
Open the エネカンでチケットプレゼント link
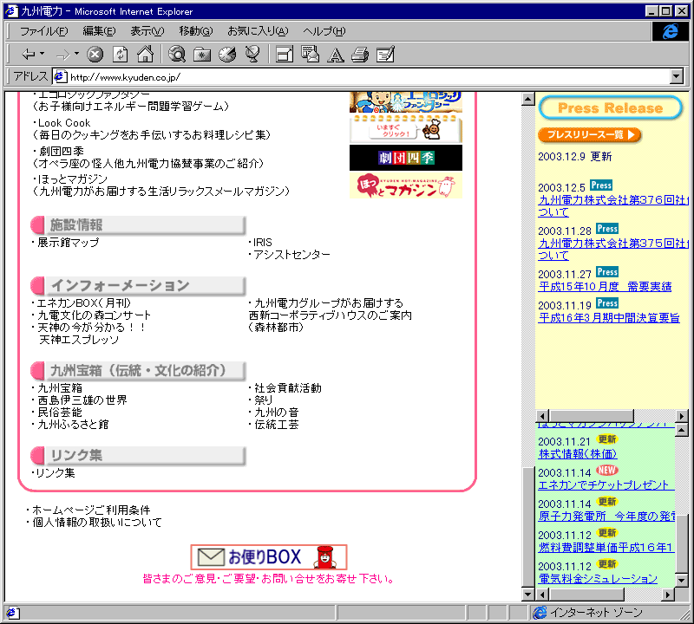tap(606, 484)
